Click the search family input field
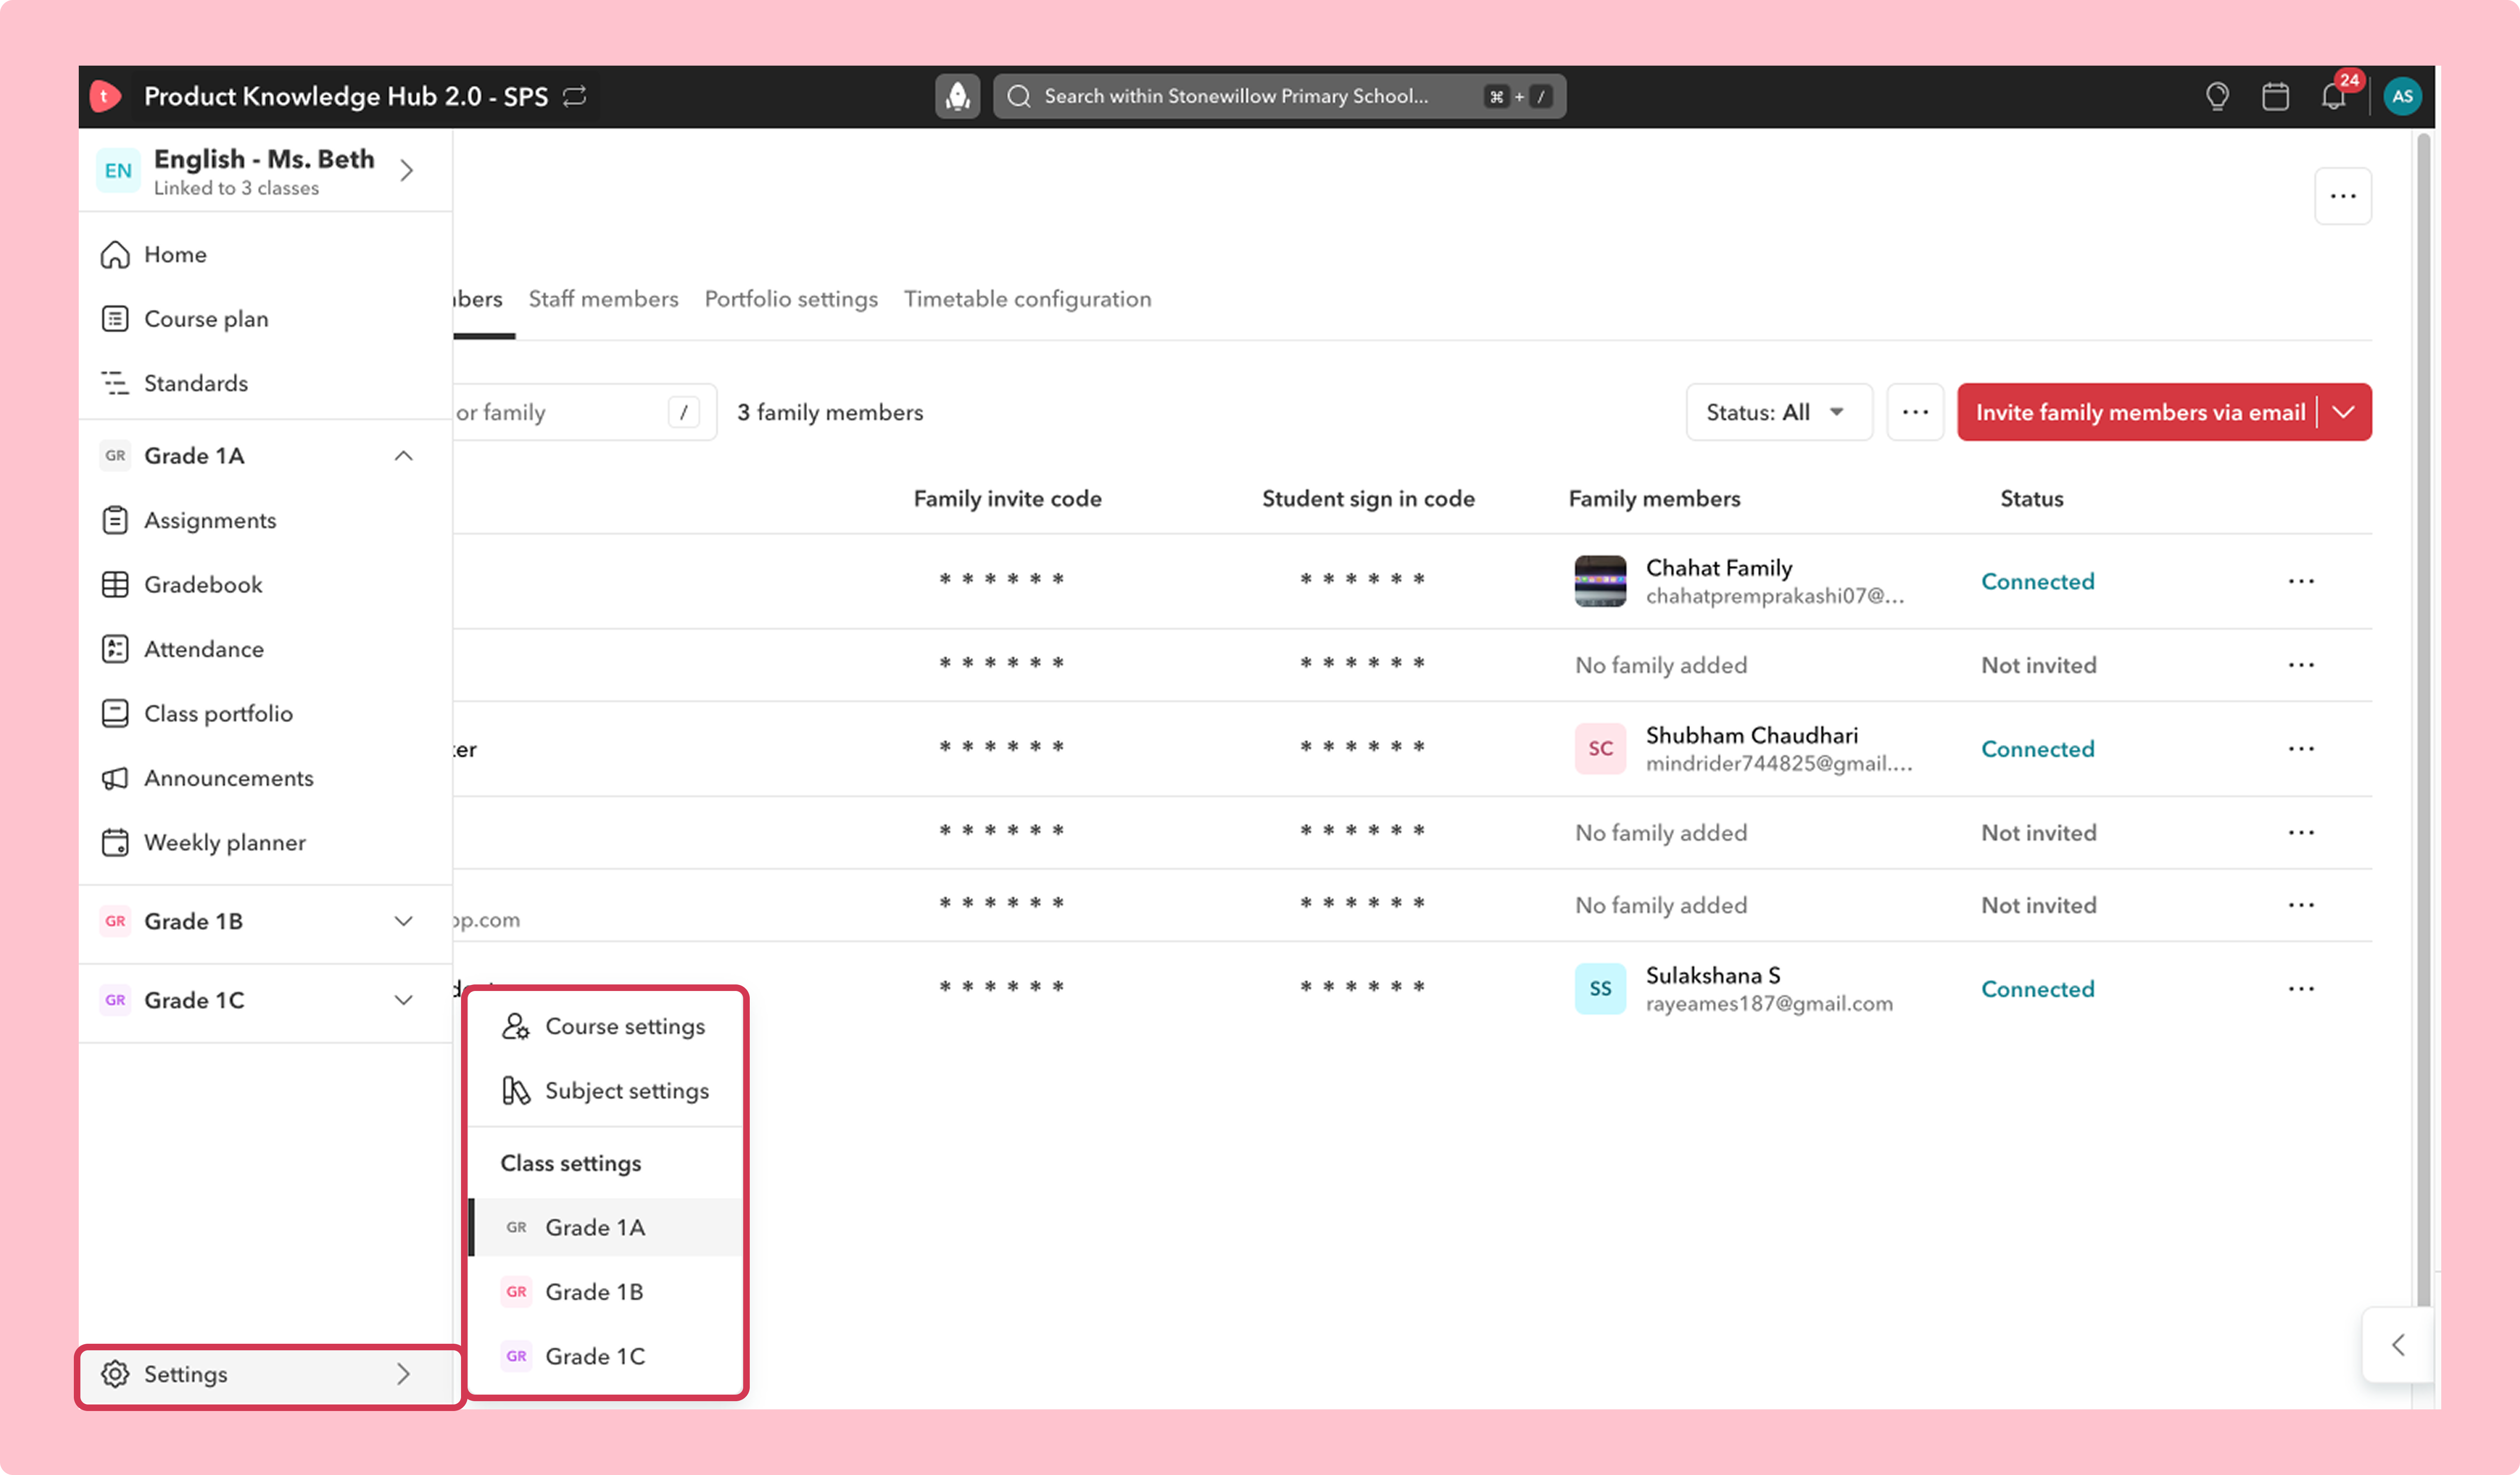 pos(584,412)
